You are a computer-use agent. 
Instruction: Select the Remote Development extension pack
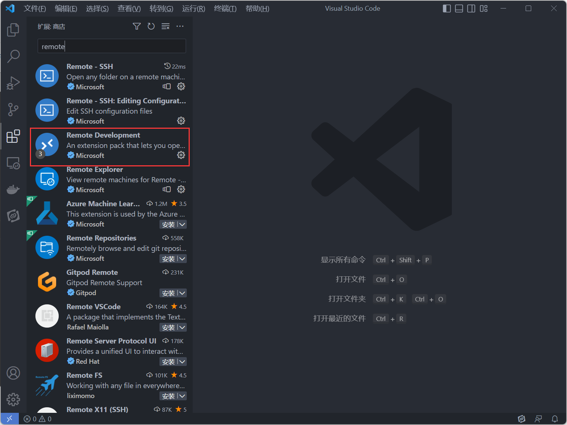pyautogui.click(x=110, y=145)
